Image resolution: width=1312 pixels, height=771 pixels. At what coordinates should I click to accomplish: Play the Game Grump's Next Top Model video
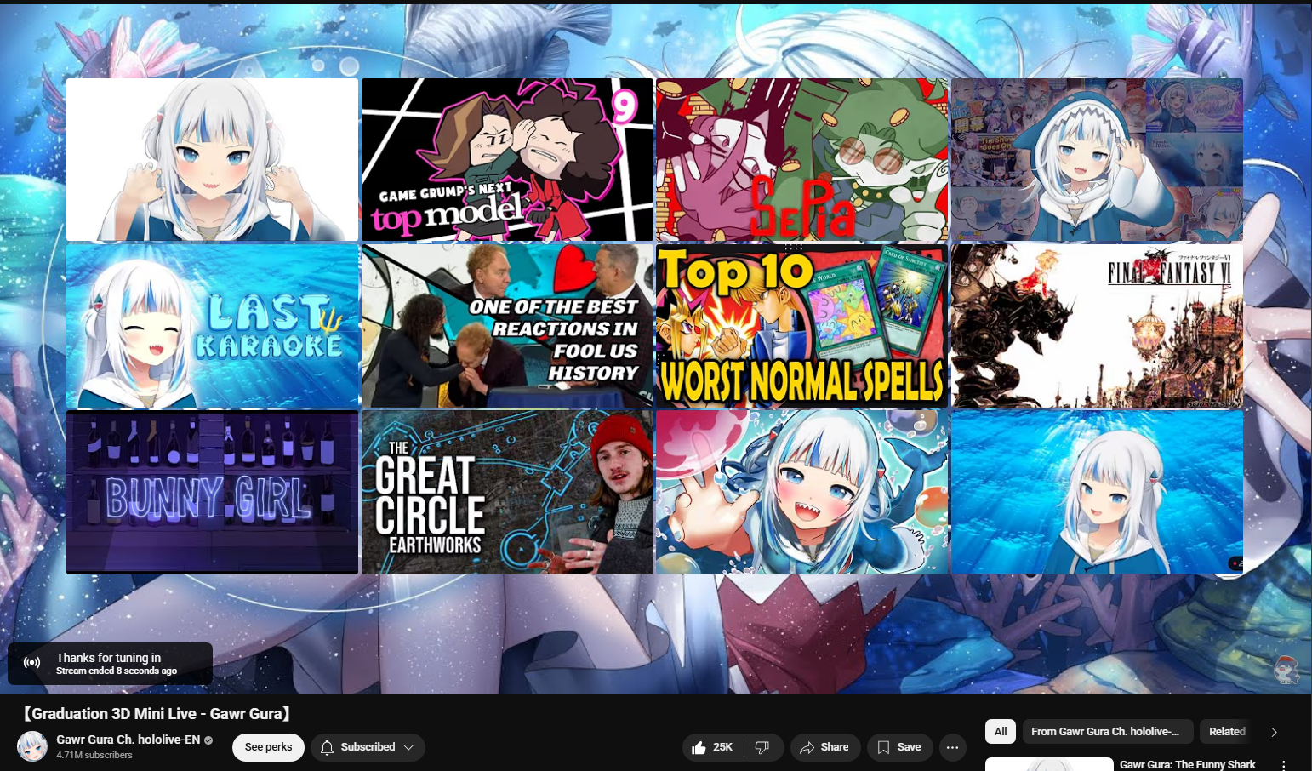pyautogui.click(x=507, y=160)
